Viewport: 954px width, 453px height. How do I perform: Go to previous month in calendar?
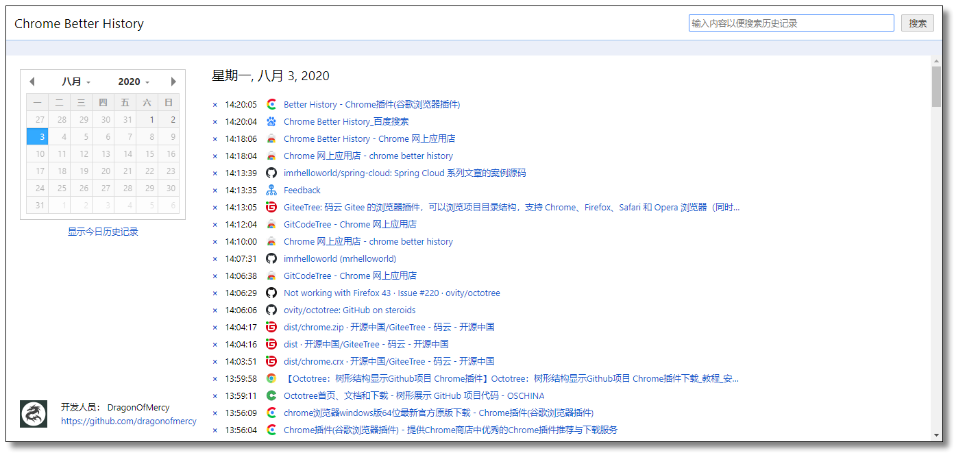click(32, 82)
